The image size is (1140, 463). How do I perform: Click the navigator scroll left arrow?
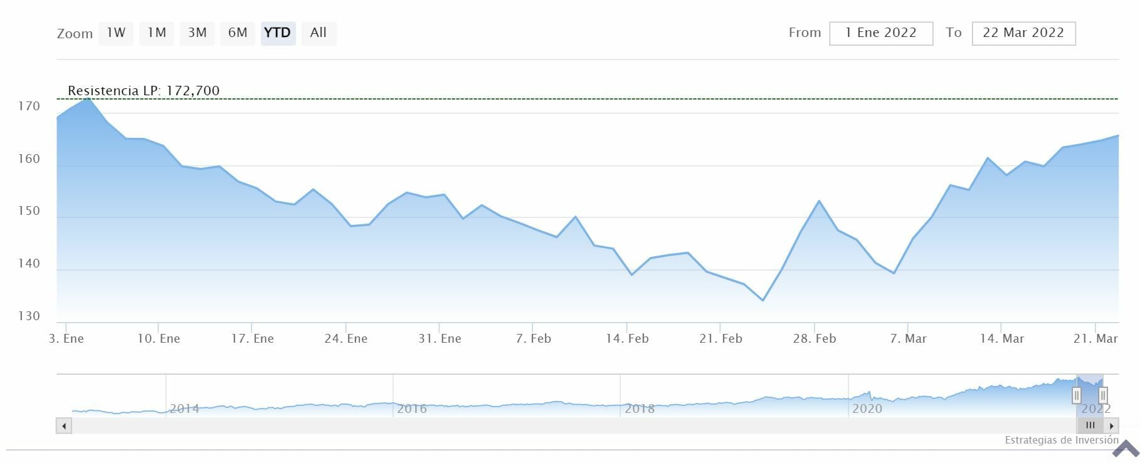(63, 426)
